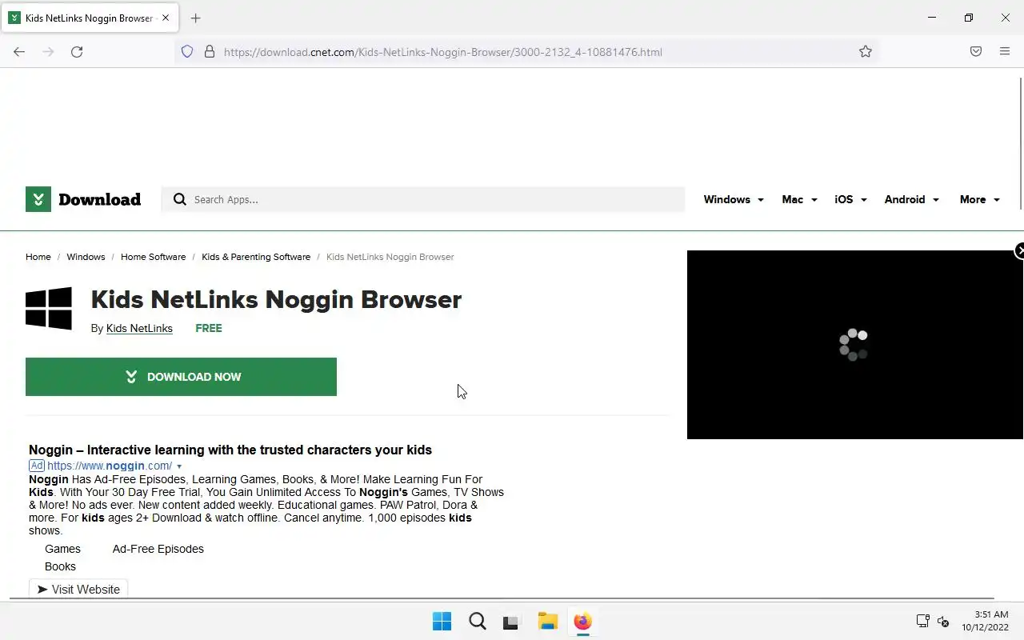The height and width of the screenshot is (640, 1024).
Task: Bookmark this page with the star
Action: 866,51
